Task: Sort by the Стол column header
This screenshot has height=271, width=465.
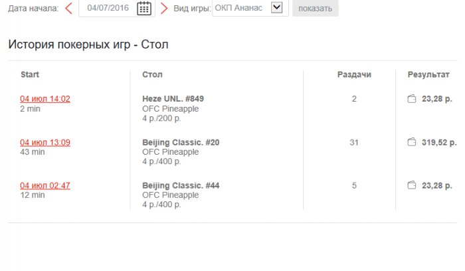Action: [x=152, y=74]
